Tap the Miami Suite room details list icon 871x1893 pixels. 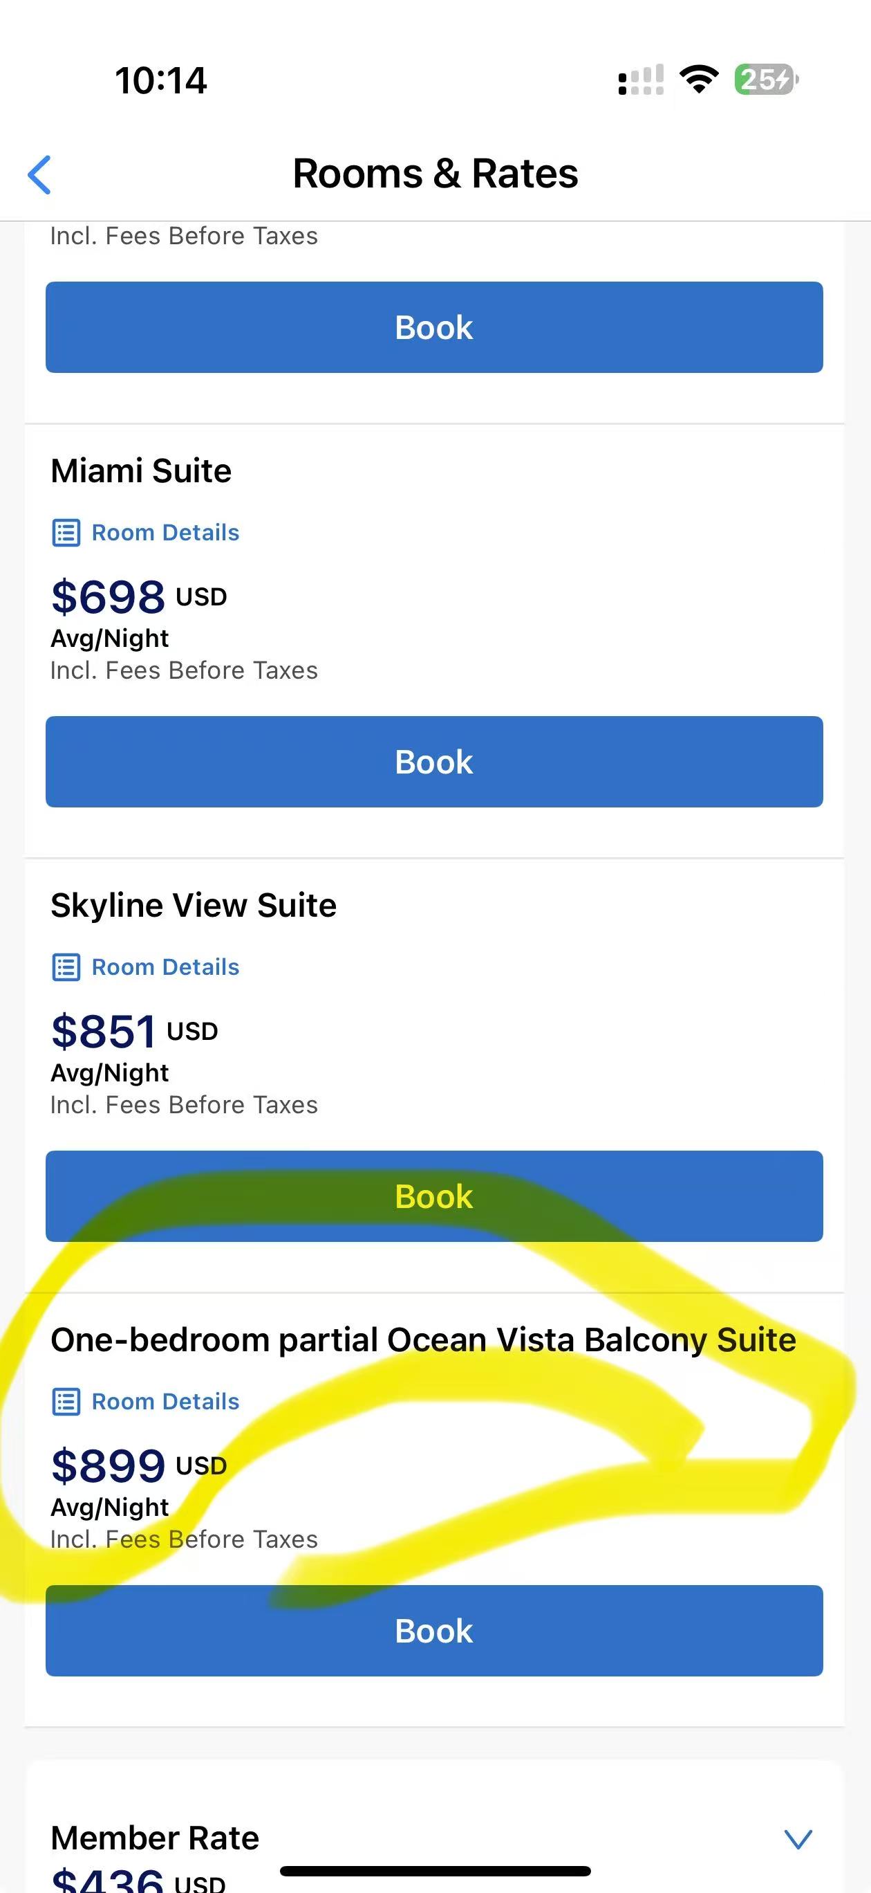[66, 533]
